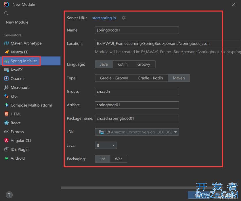Click the Express ex icon
The image size is (241, 201).
click(6, 132)
